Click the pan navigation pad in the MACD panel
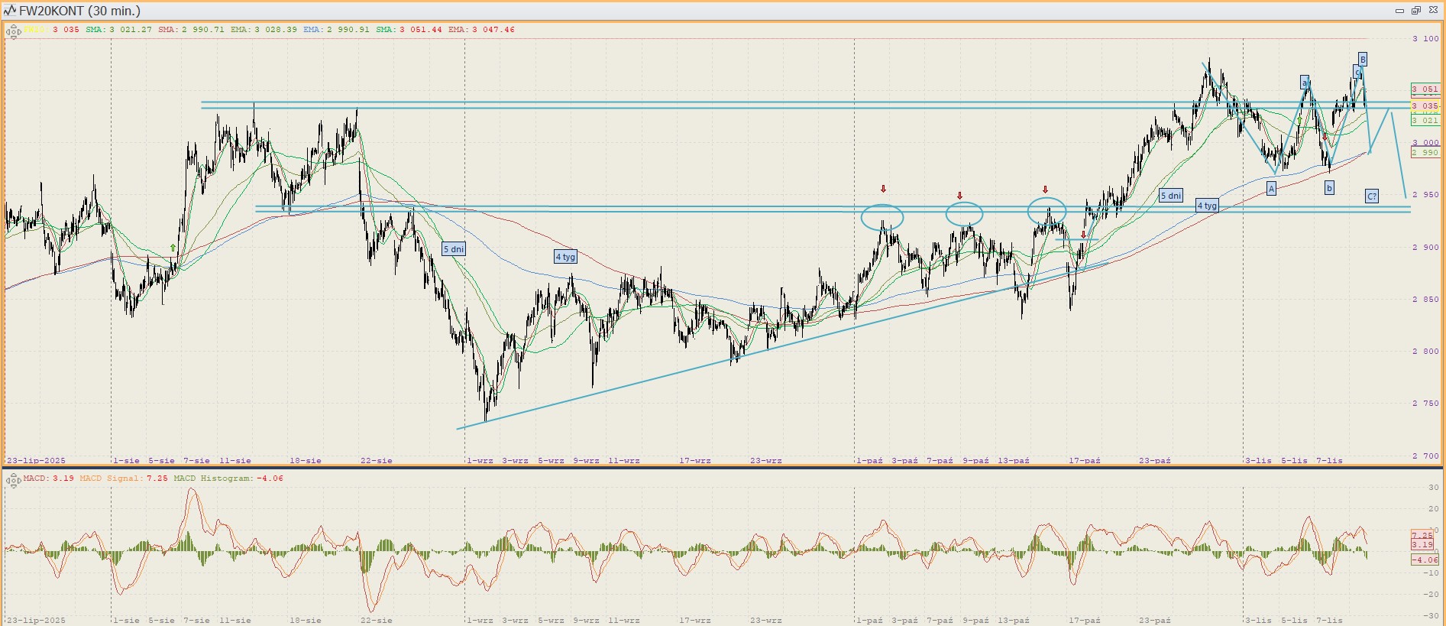 coord(13,481)
